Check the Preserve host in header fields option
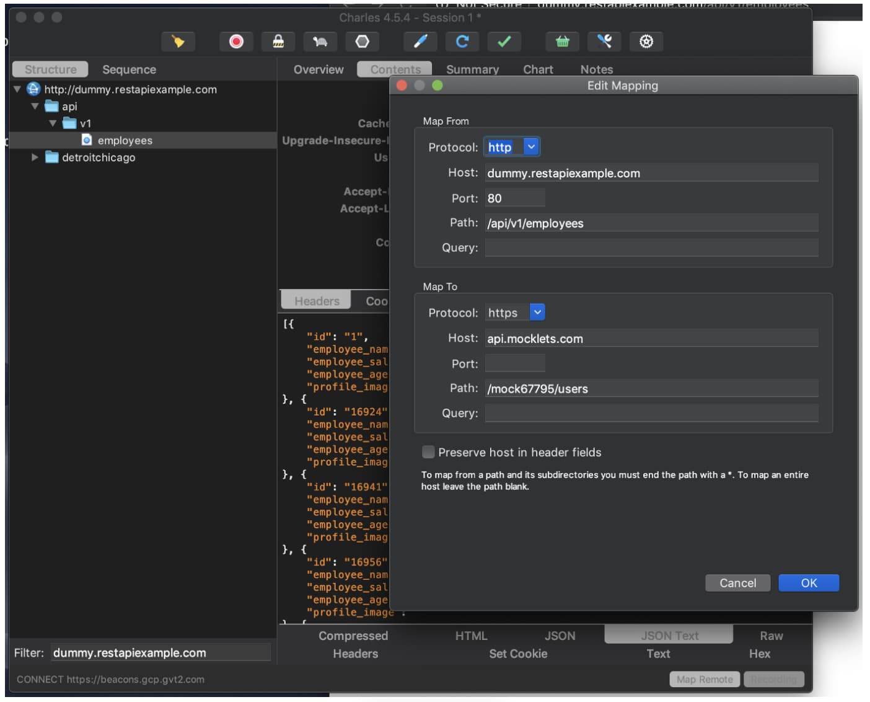Viewport: 870px width, 702px height. coord(428,452)
